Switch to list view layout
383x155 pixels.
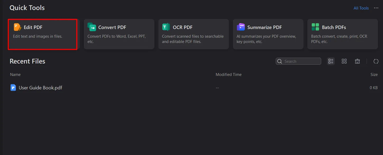coord(331,61)
